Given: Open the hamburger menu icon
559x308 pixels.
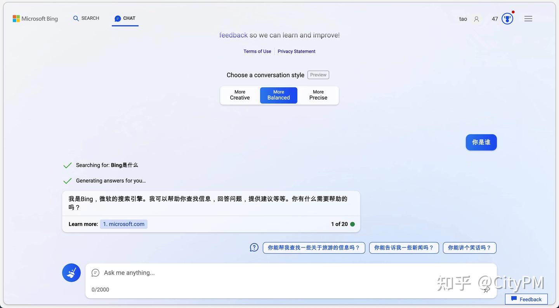Looking at the screenshot, I should point(528,18).
